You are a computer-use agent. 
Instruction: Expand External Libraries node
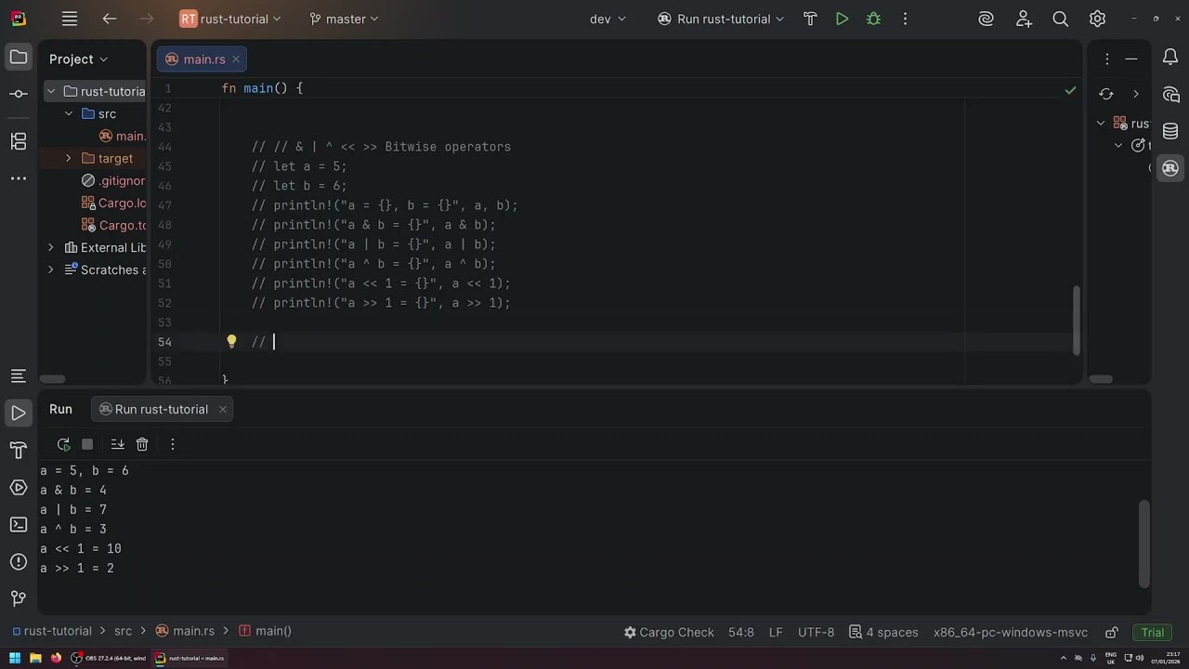pos(51,247)
